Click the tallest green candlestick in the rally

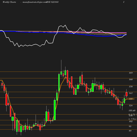[x=55, y=110]
